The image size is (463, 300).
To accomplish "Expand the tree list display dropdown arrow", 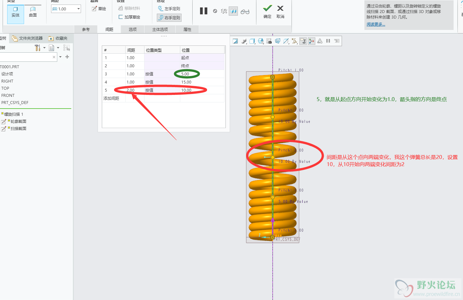I will coord(58,48).
